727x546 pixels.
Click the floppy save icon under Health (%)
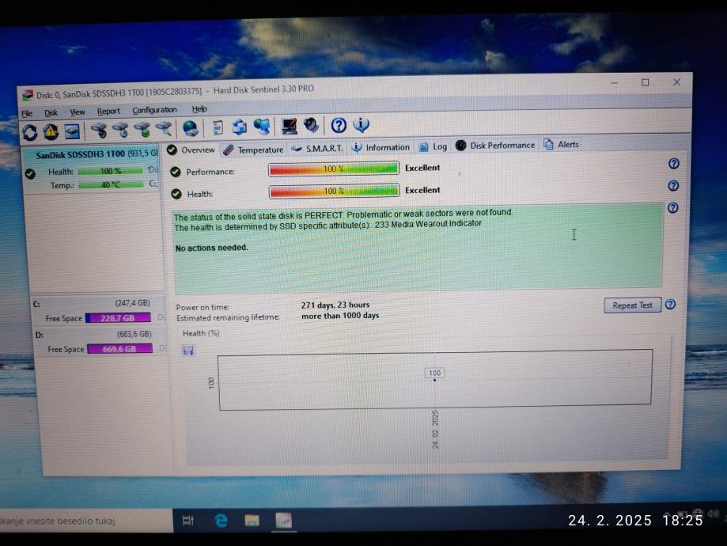pyautogui.click(x=188, y=350)
